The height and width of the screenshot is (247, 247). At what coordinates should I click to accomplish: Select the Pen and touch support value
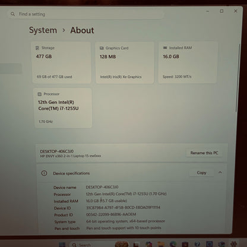[123, 228]
